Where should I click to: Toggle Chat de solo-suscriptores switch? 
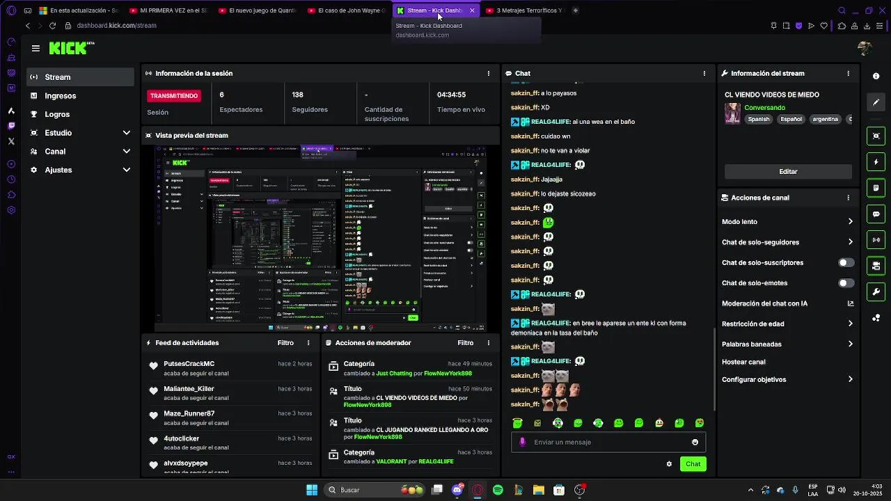coord(846,263)
